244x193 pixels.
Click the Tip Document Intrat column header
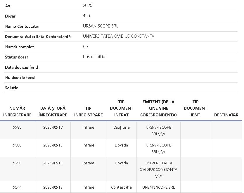point(121,108)
